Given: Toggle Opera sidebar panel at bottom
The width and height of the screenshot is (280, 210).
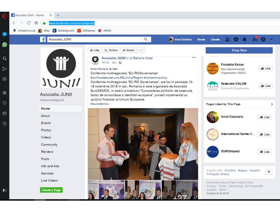Looking at the screenshot, I should click(x=5, y=190).
